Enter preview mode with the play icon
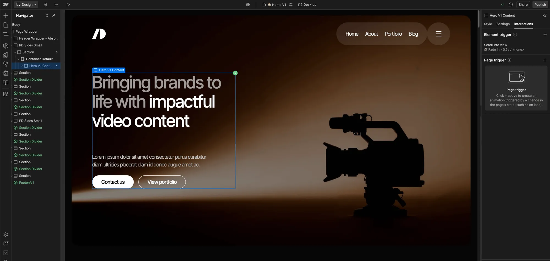550x261 pixels. point(68,4)
